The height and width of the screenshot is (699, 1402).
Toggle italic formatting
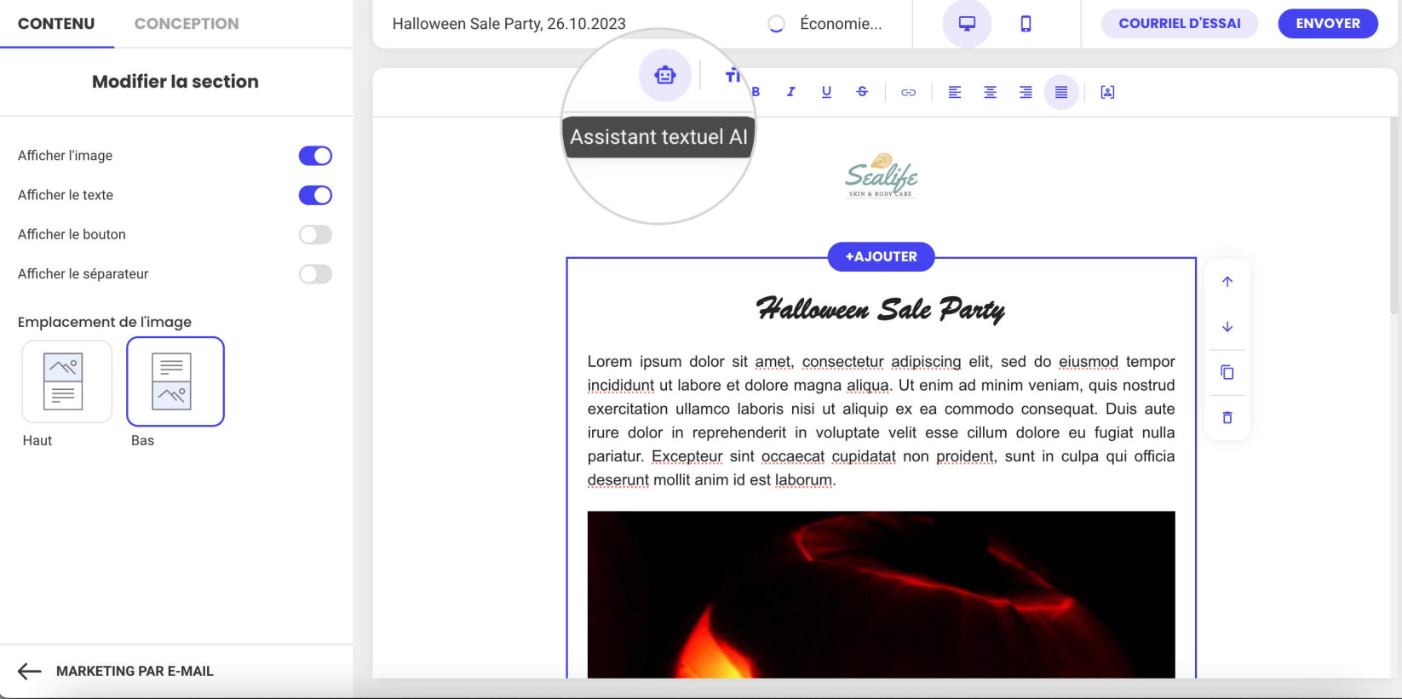pos(790,92)
